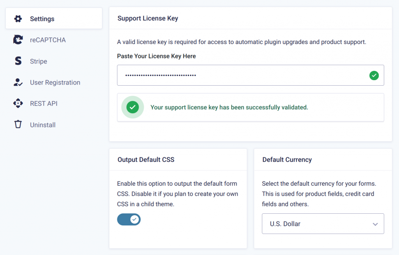This screenshot has height=255, width=399.
Task: Click the green checkmark beside the license field
Action: [x=374, y=75]
